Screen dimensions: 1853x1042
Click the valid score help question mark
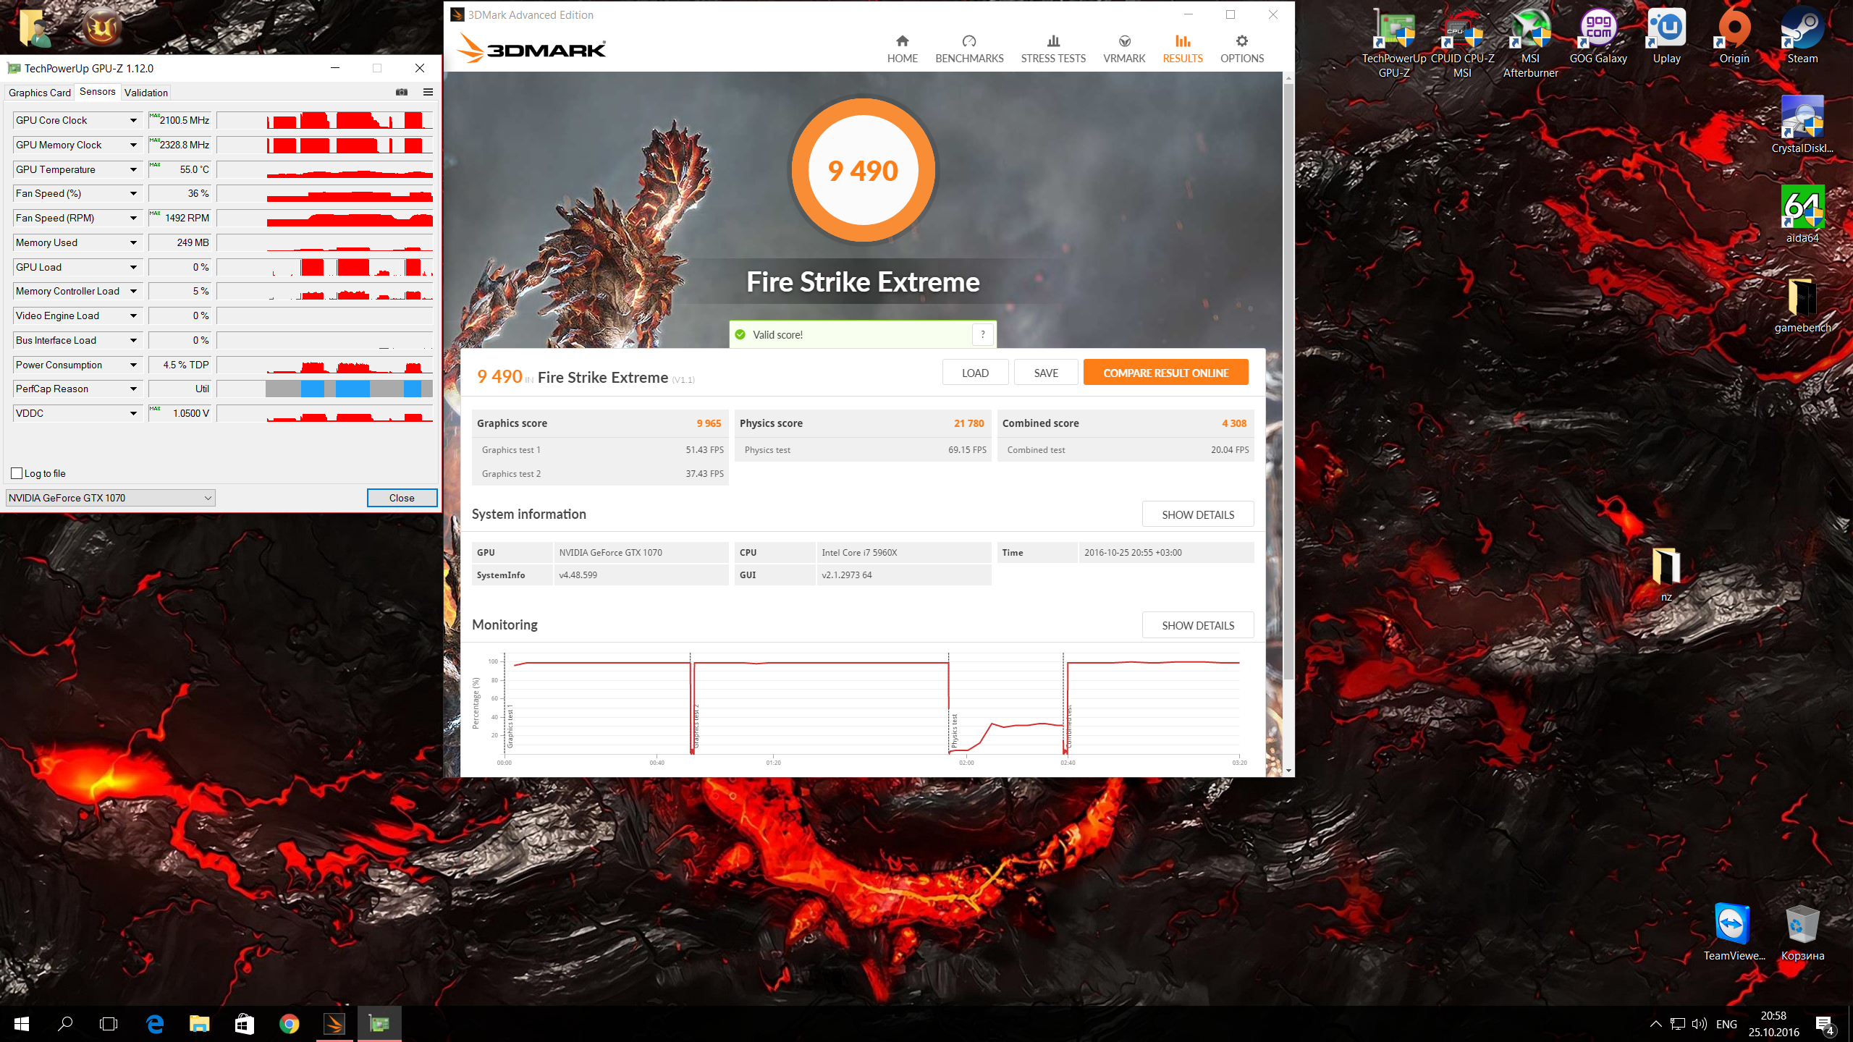(982, 334)
